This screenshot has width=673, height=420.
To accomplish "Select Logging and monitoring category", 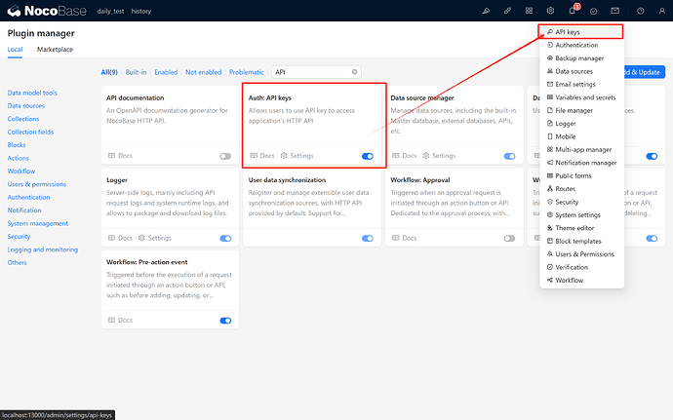I will [x=43, y=249].
